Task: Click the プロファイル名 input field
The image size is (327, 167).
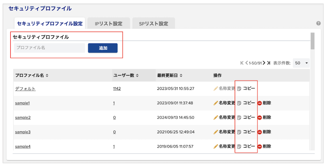Action: [x=49, y=48]
